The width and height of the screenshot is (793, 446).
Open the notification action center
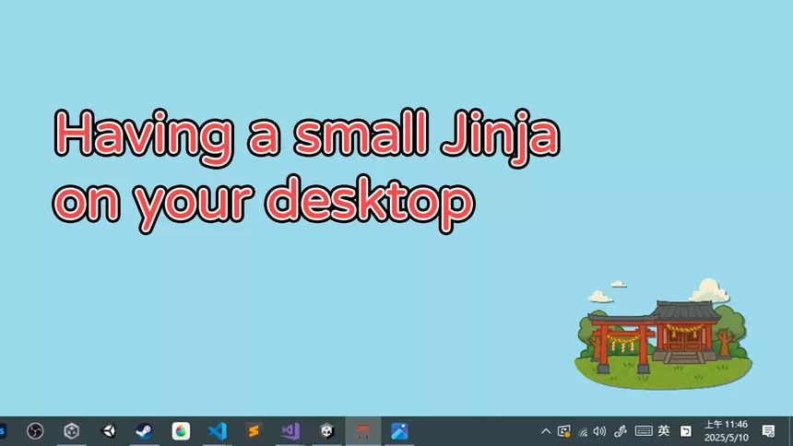[x=768, y=431]
